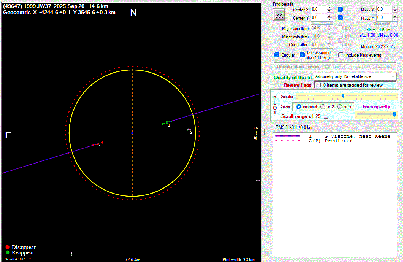Disable the Circular checkbox
The image size is (403, 262).
click(277, 55)
